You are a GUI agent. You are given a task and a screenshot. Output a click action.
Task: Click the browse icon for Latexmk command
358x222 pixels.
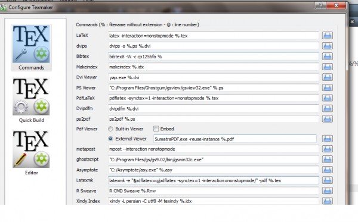tap(327, 180)
